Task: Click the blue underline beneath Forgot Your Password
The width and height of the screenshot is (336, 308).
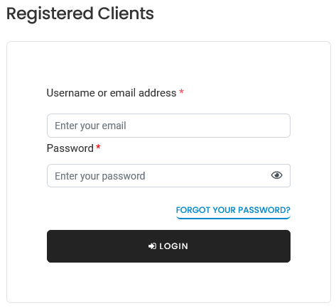Action: (x=233, y=217)
